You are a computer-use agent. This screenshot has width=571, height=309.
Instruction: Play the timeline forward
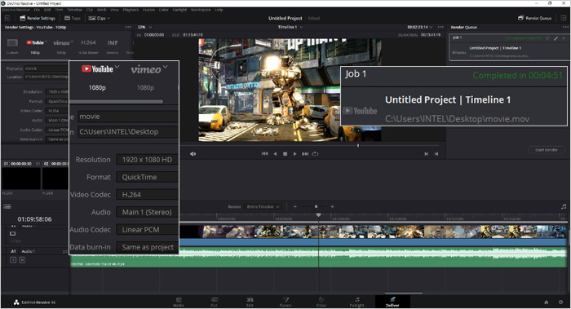click(295, 154)
